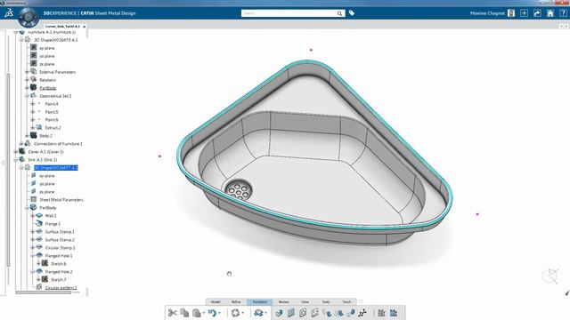Open the home icon in top bar
The width and height of the screenshot is (570, 320).
(550, 13)
